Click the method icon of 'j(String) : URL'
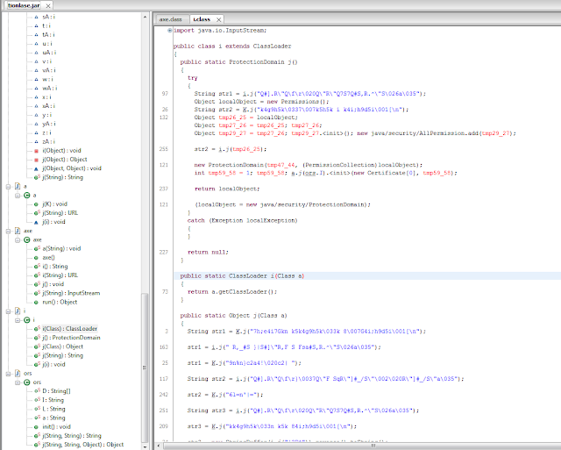 [37, 213]
